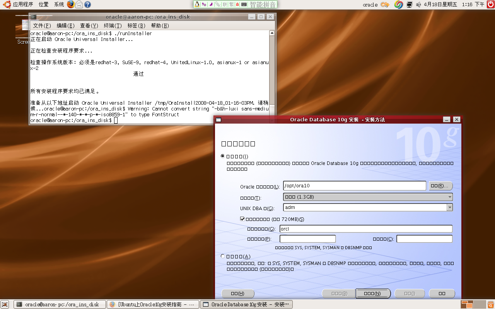Image resolution: width=495 pixels, height=309 pixels.
Task: Minimize the Oracle installer window
Action: (x=447, y=120)
